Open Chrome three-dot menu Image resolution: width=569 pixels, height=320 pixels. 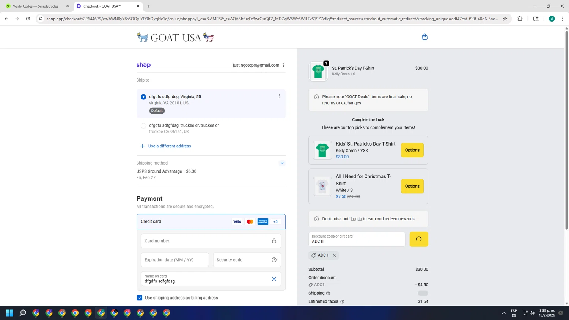pos(563,19)
